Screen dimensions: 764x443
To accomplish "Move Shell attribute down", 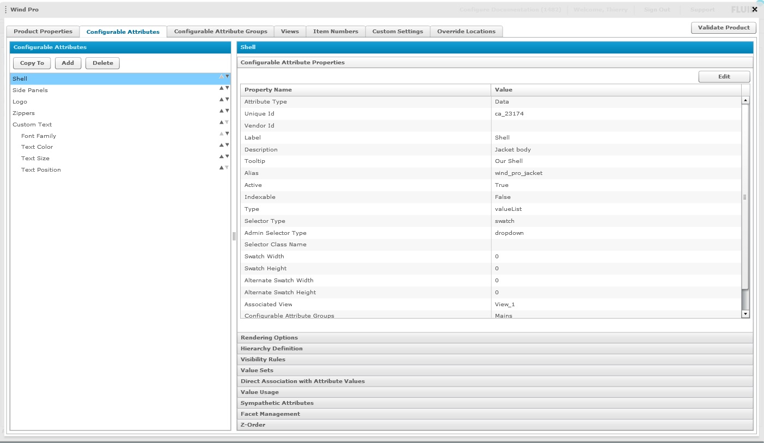I will coord(227,77).
